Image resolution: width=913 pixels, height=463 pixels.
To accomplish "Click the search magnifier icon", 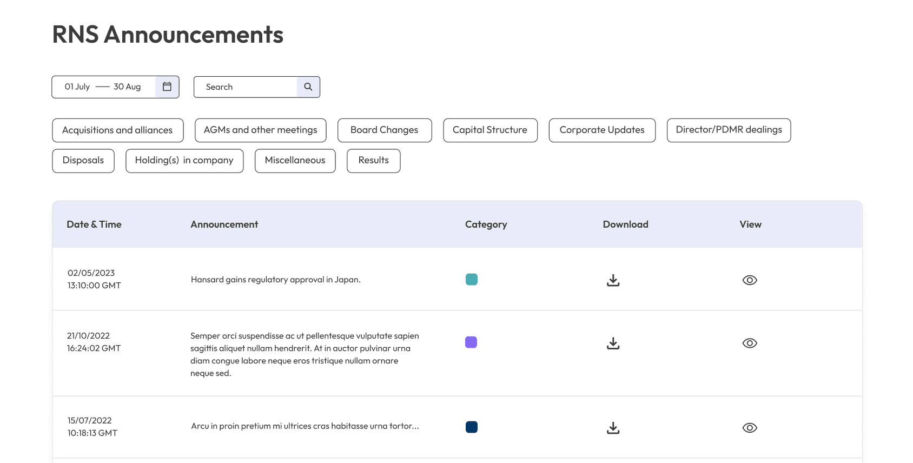I will [308, 87].
